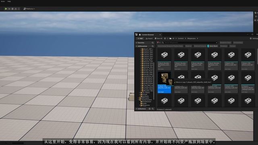Select the MSPresets folder
Image resolution: width=258 pixels, height=145 pixels.
(144, 98)
